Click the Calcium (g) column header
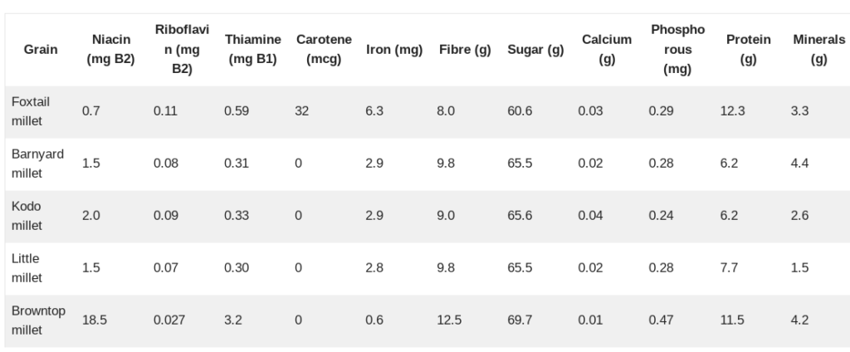The height and width of the screenshot is (352, 850). [607, 50]
